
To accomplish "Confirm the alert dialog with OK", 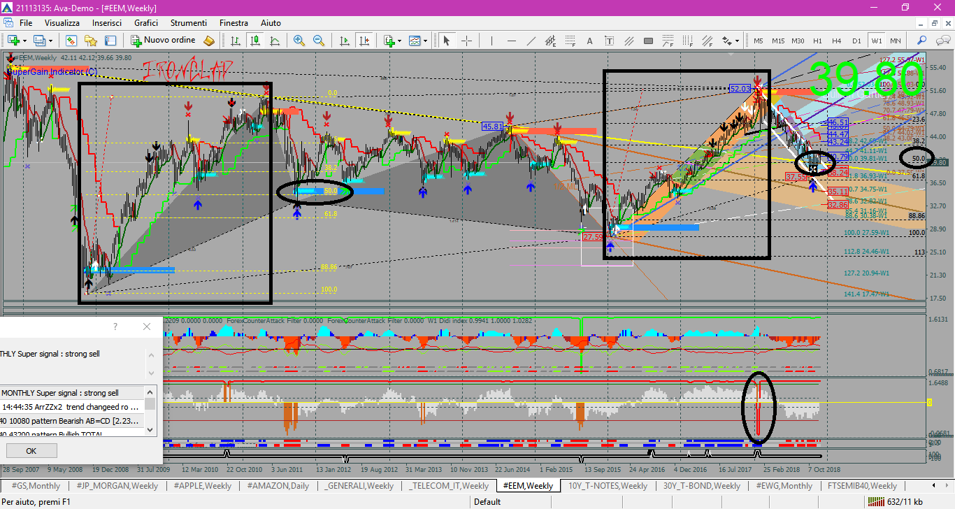I will coord(31,451).
